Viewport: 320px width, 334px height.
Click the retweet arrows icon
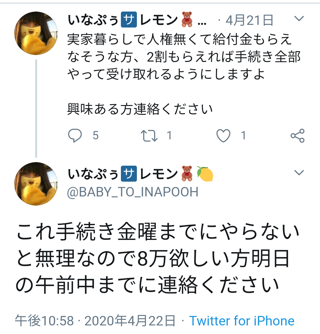(149, 136)
